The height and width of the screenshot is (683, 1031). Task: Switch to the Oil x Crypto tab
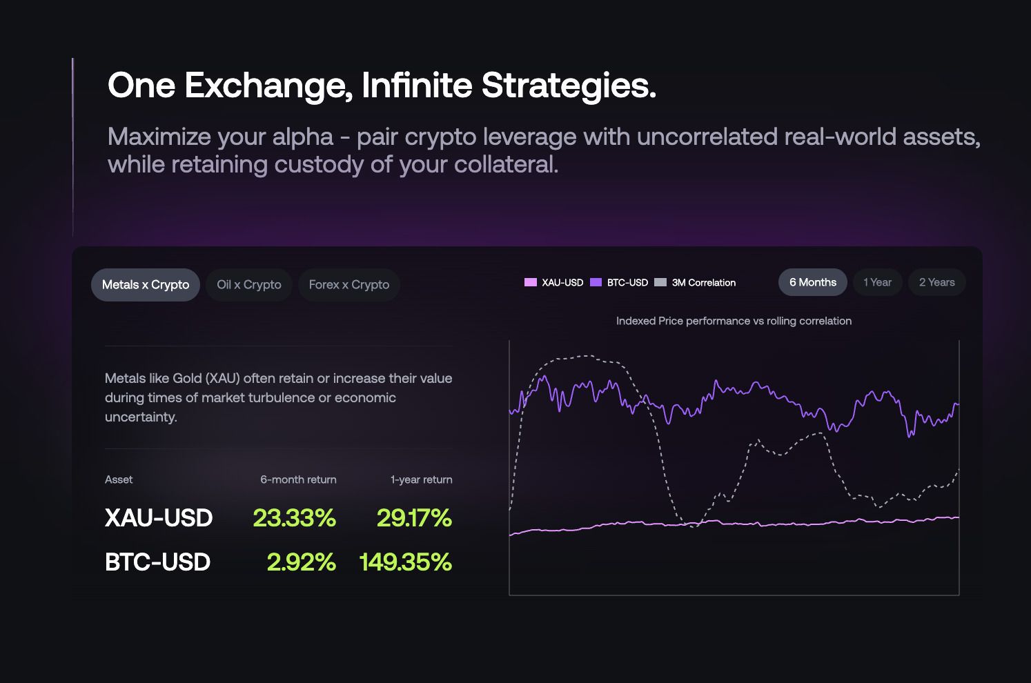coord(249,285)
